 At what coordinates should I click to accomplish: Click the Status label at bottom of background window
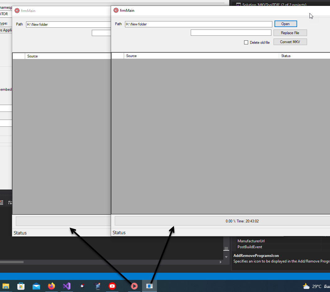pyautogui.click(x=20, y=233)
